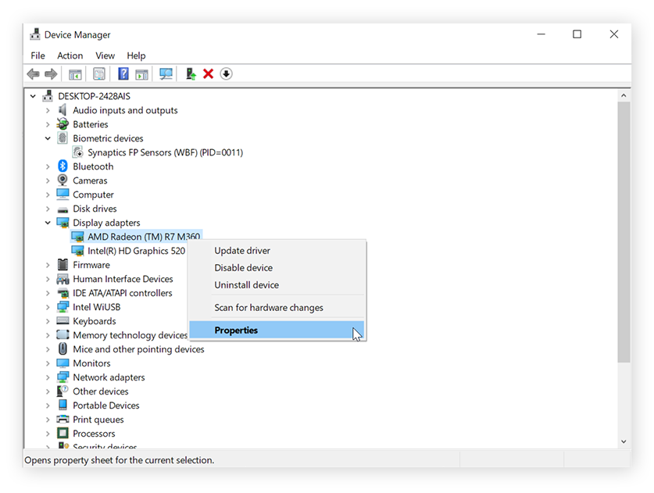This screenshot has height=493, width=654.
Task: Click the Intel(R) HD Graphics 520 adapter icon
Action: (x=77, y=251)
